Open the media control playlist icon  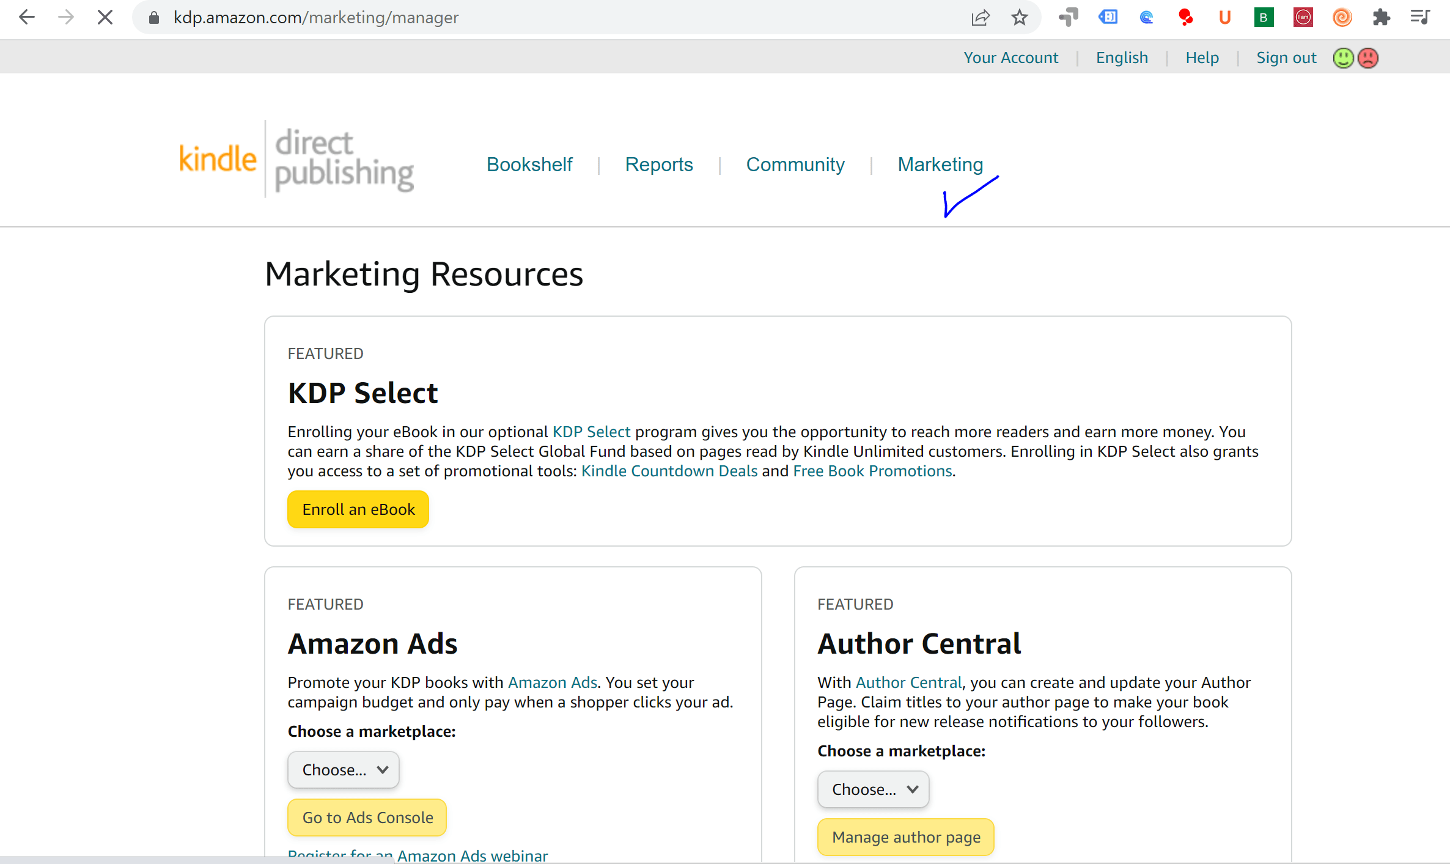point(1420,17)
